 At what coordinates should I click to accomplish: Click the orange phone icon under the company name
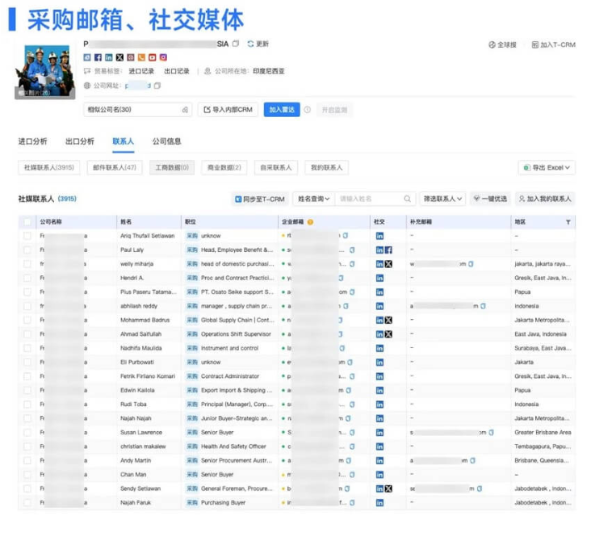click(141, 57)
